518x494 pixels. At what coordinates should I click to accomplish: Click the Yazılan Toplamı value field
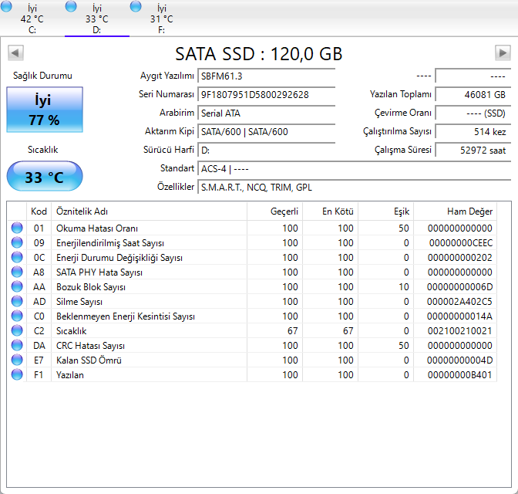point(471,94)
